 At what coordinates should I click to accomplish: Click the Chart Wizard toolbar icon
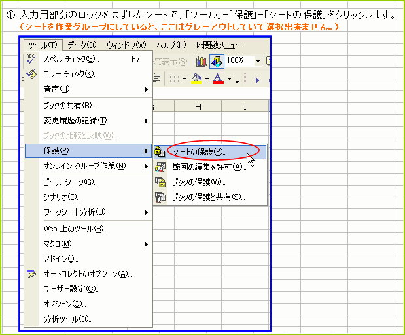[x=202, y=62]
